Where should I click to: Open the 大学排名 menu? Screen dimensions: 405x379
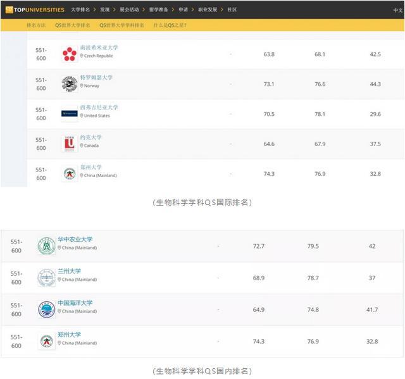point(80,9)
